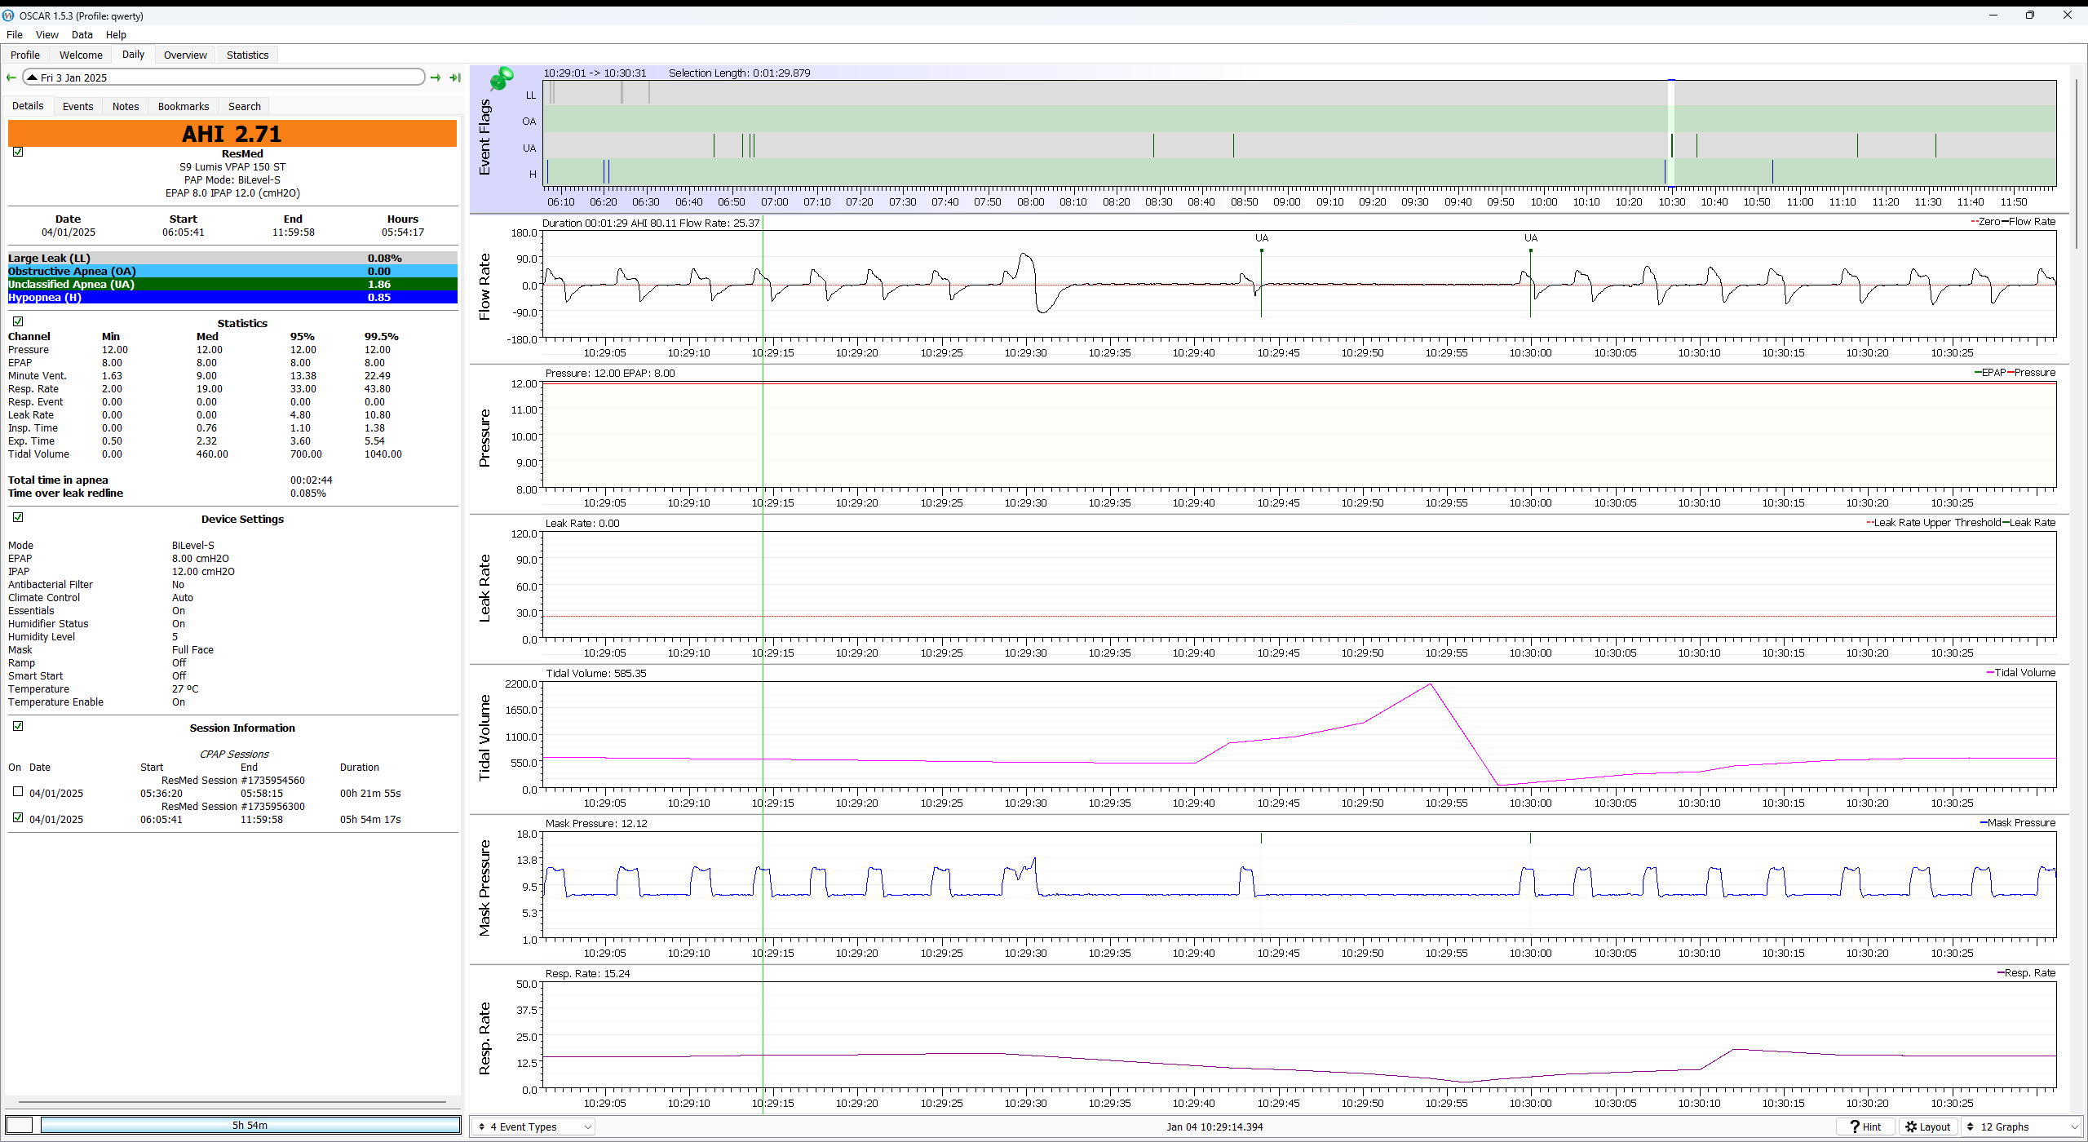Click the Unclassified Apnea (UA) row
Screen dimensions: 2088x1142
(x=232, y=284)
